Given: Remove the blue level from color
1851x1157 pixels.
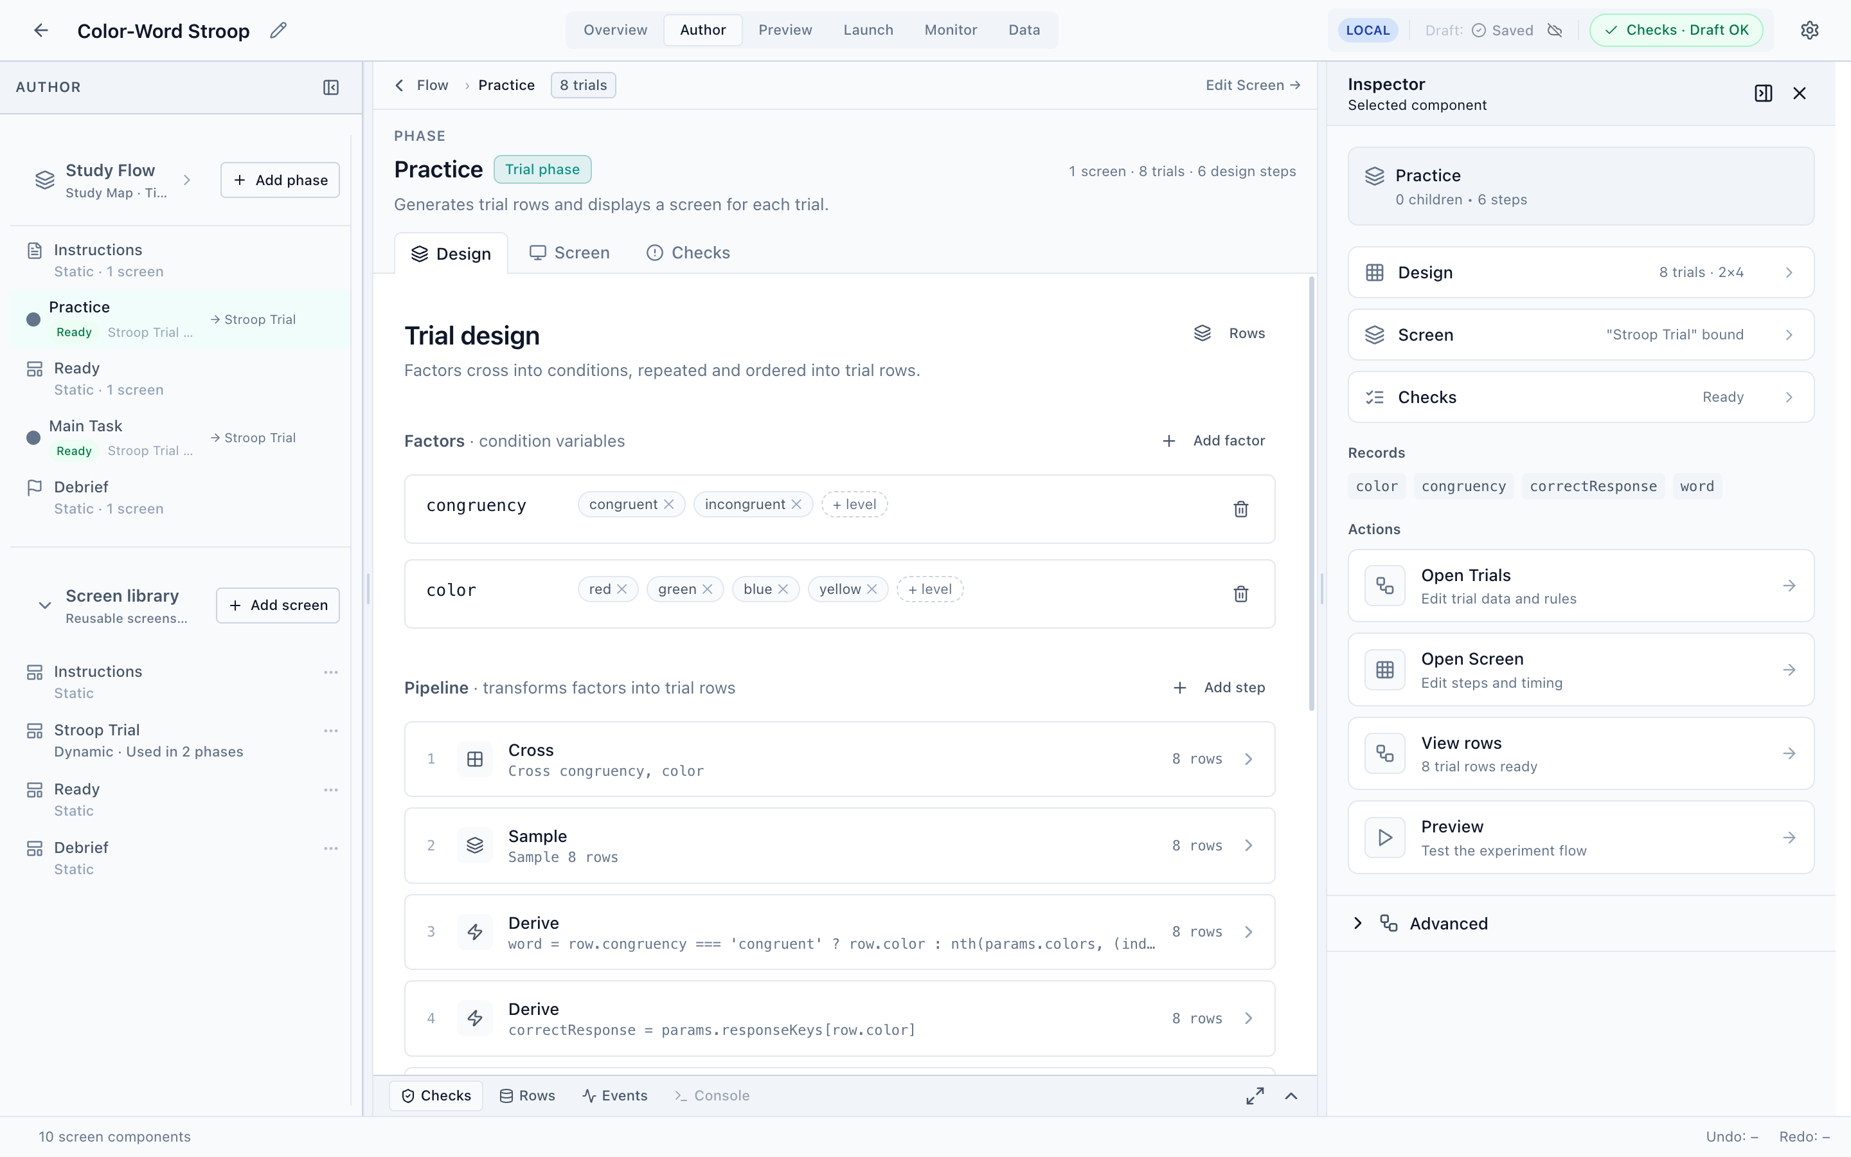Looking at the screenshot, I should point(782,589).
